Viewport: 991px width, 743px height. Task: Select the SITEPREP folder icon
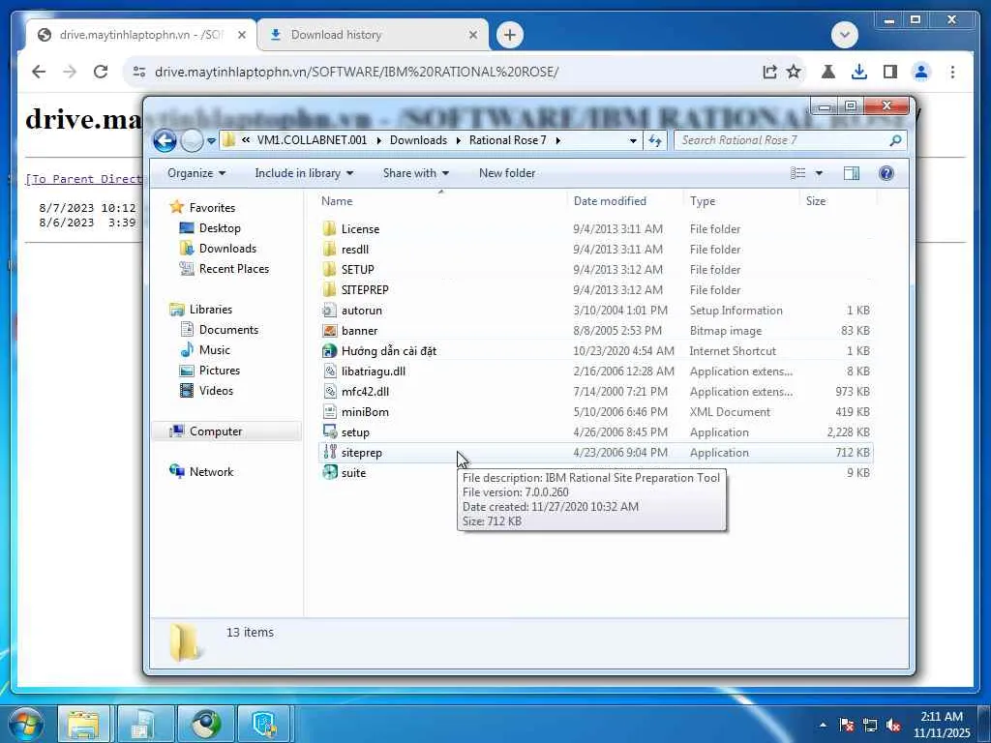pos(329,289)
